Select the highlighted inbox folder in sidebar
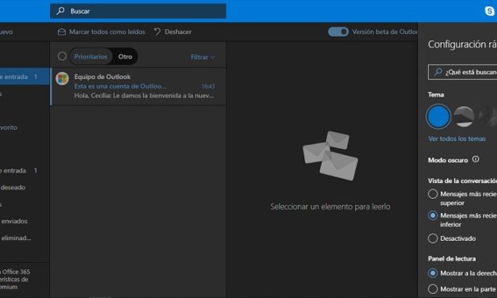This screenshot has width=497, height=298. [x=25, y=77]
